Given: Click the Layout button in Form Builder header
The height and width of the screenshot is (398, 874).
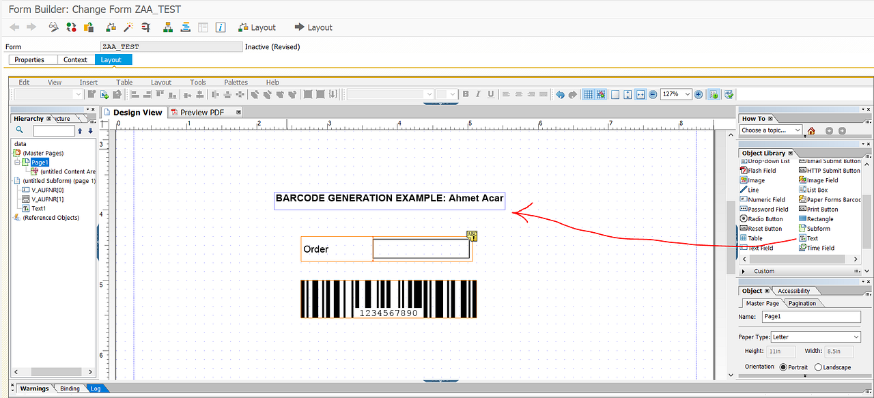Looking at the screenshot, I should tap(257, 27).
